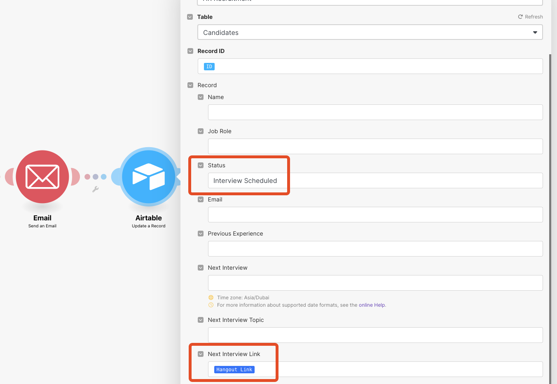Click the Next Interview Topic input field

pyautogui.click(x=375, y=335)
